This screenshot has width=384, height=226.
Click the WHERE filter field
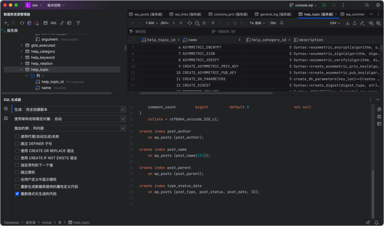coord(169,31)
